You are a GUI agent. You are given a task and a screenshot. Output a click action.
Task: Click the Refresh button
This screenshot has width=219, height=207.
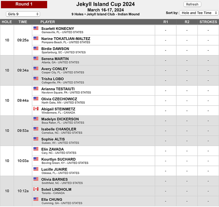point(192,4)
